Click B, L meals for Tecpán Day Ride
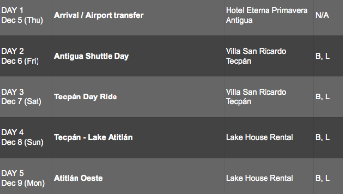Image resolution: width=343 pixels, height=194 pixels. tap(322, 97)
